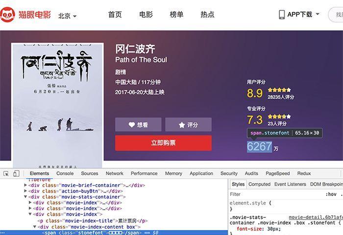343x235 pixels.
Task: Click the 评分 star button
Action: (x=188, y=125)
